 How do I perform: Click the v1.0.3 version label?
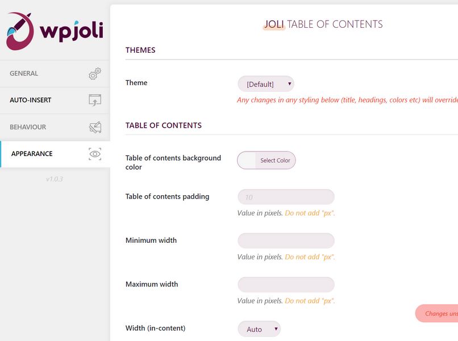(x=55, y=179)
